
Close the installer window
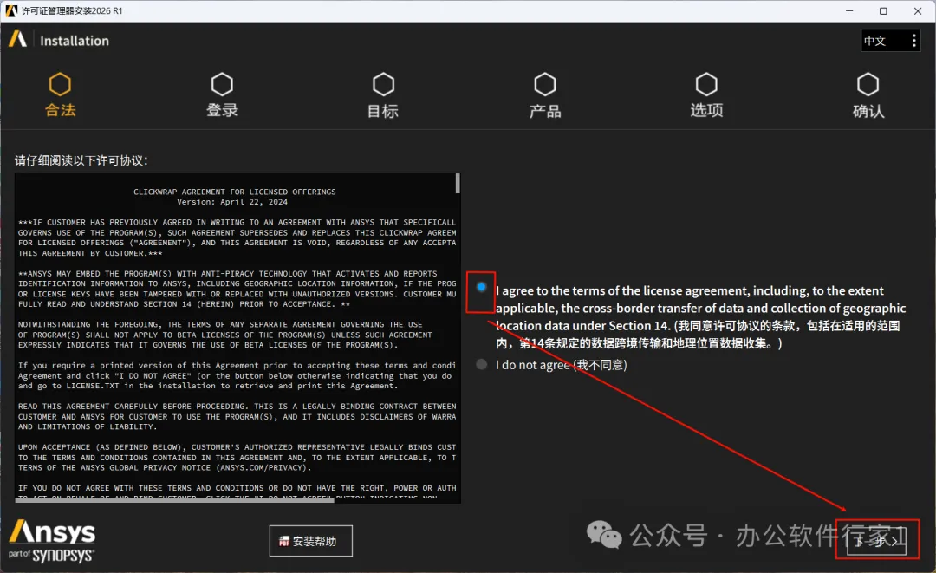coord(918,10)
